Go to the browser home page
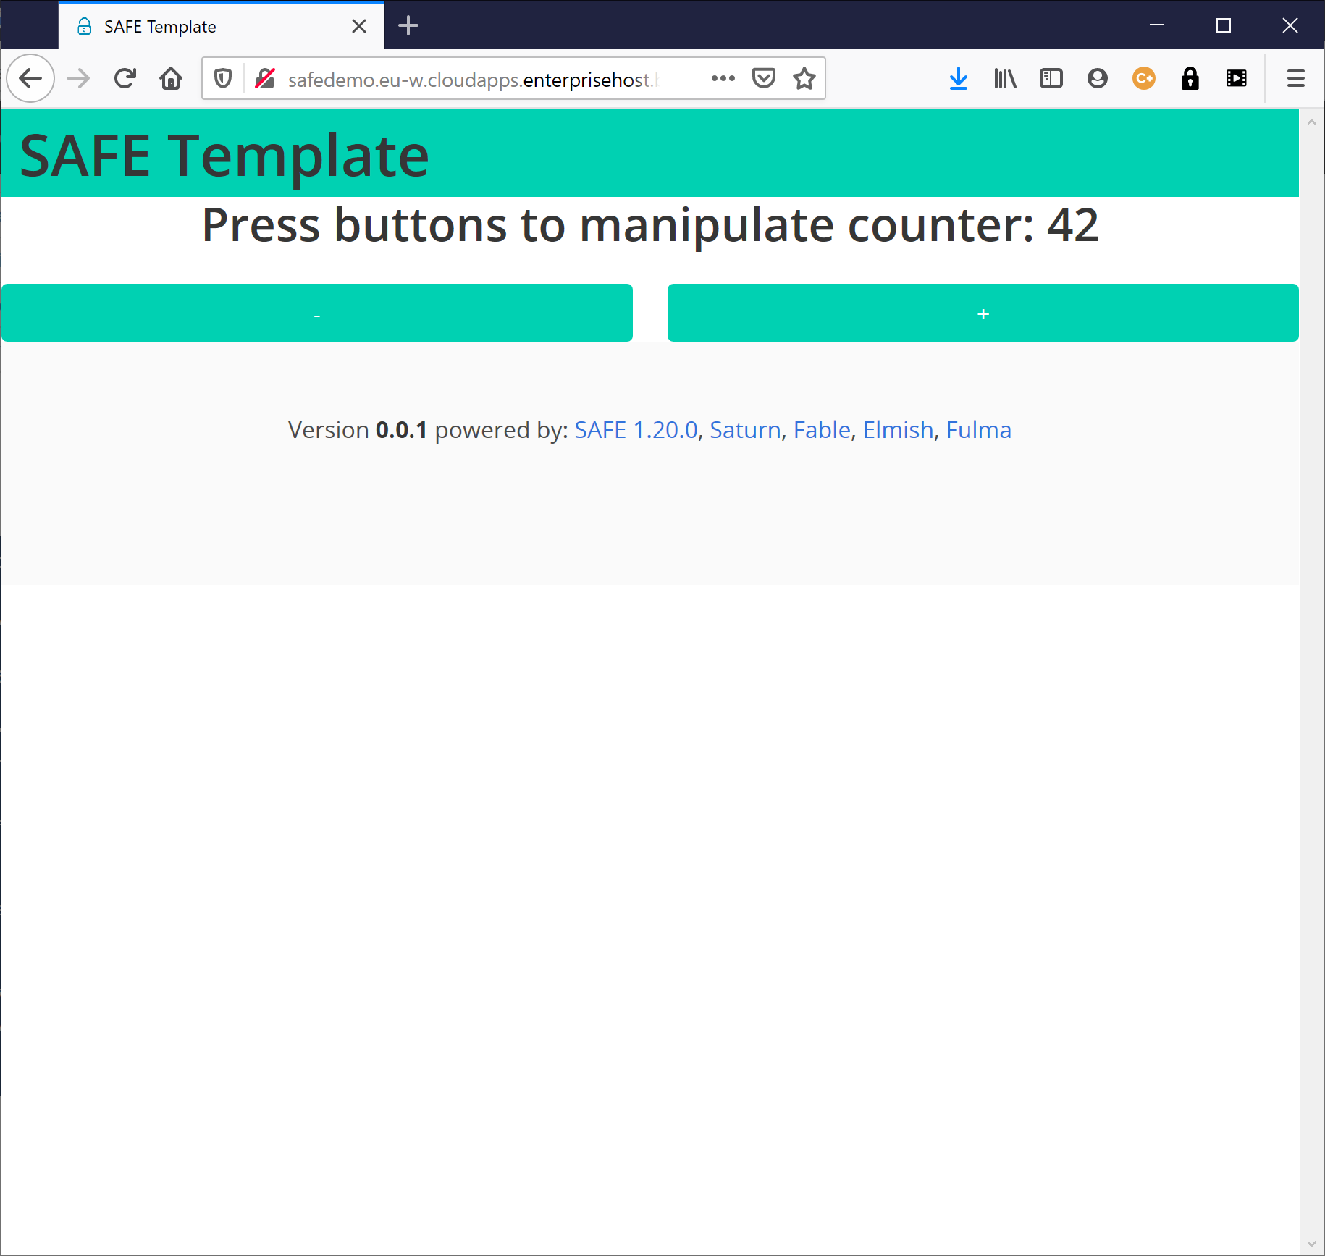 (x=171, y=78)
